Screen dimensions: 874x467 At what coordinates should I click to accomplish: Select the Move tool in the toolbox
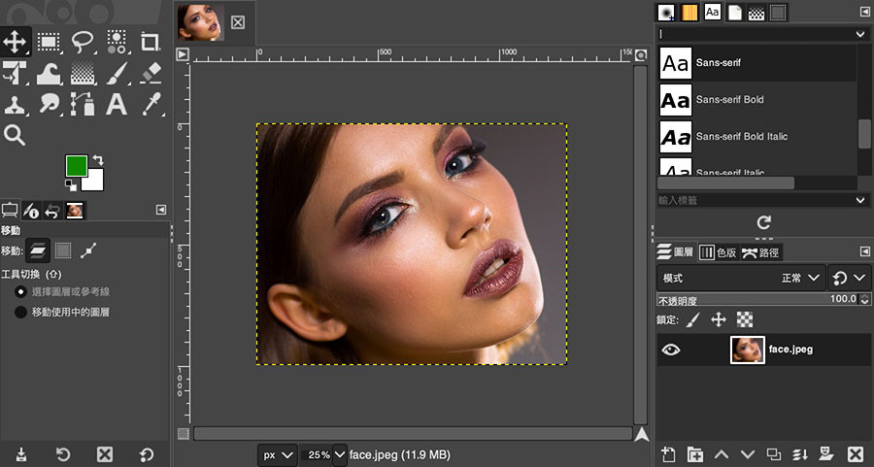click(x=15, y=41)
